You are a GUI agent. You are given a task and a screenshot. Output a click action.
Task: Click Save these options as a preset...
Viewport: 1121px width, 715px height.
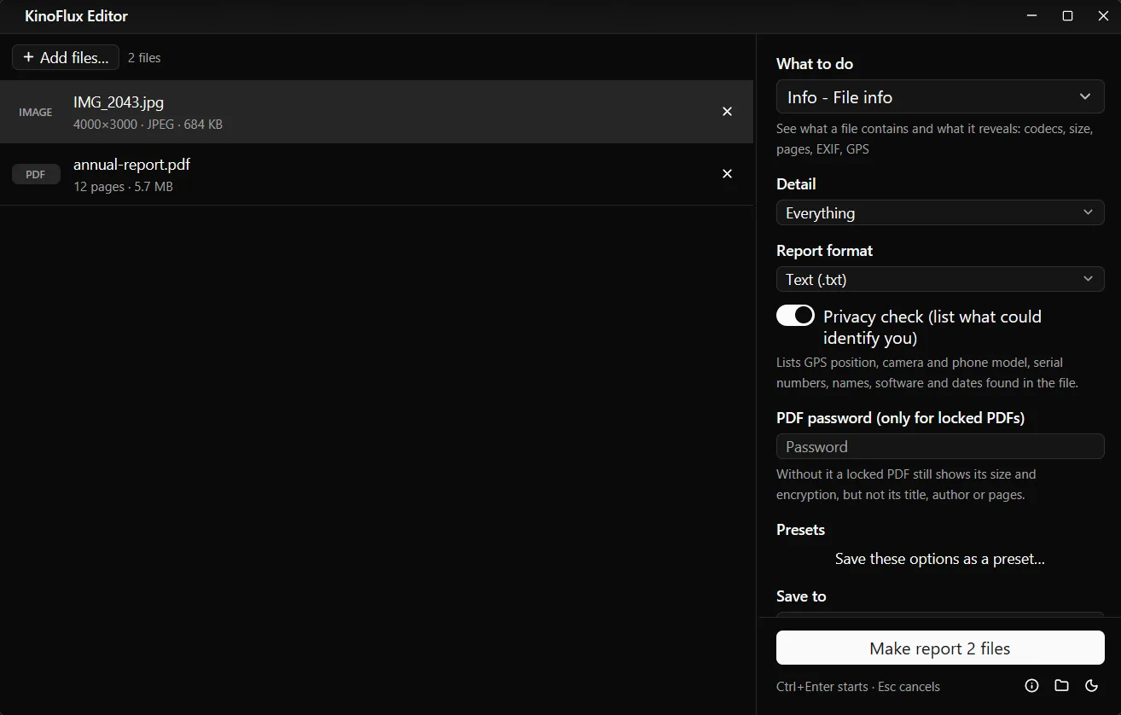[940, 559]
